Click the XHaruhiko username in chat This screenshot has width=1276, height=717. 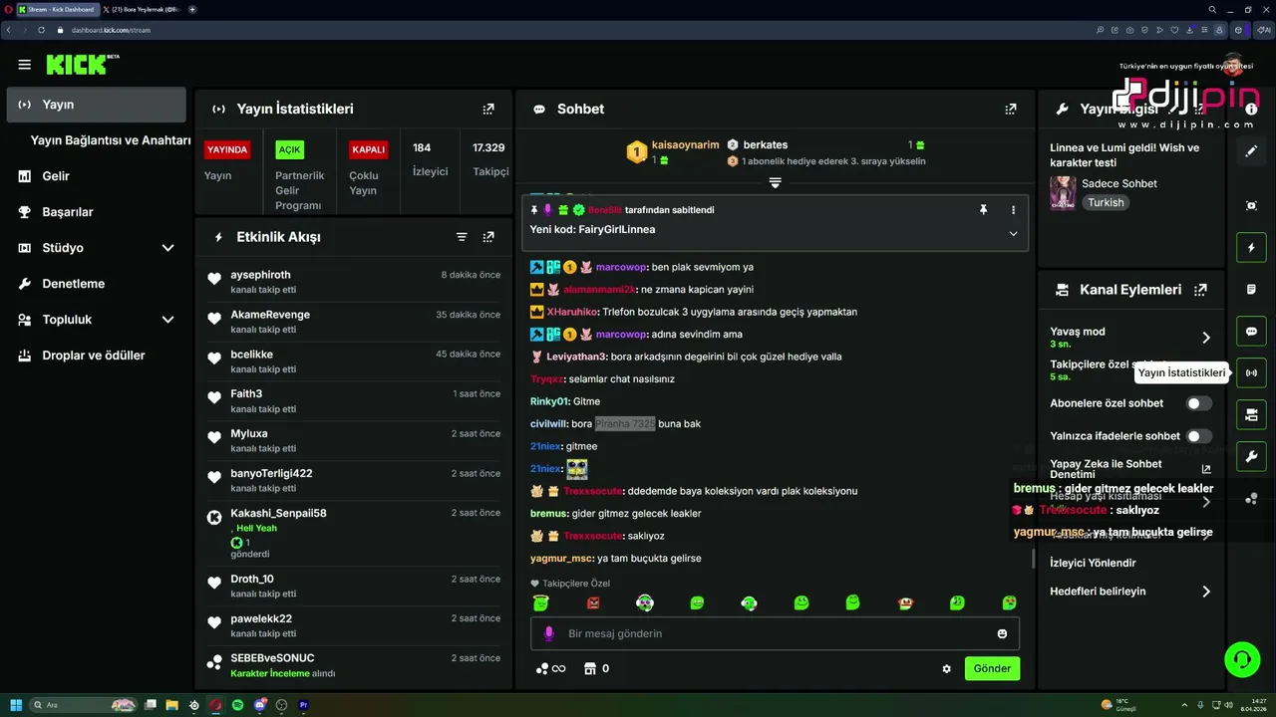pos(572,312)
